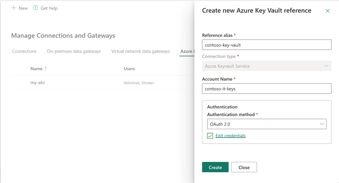Open the Authentication method OAuth 2.0 dropdown
Viewport: 339px width, 183px height.
pos(267,124)
